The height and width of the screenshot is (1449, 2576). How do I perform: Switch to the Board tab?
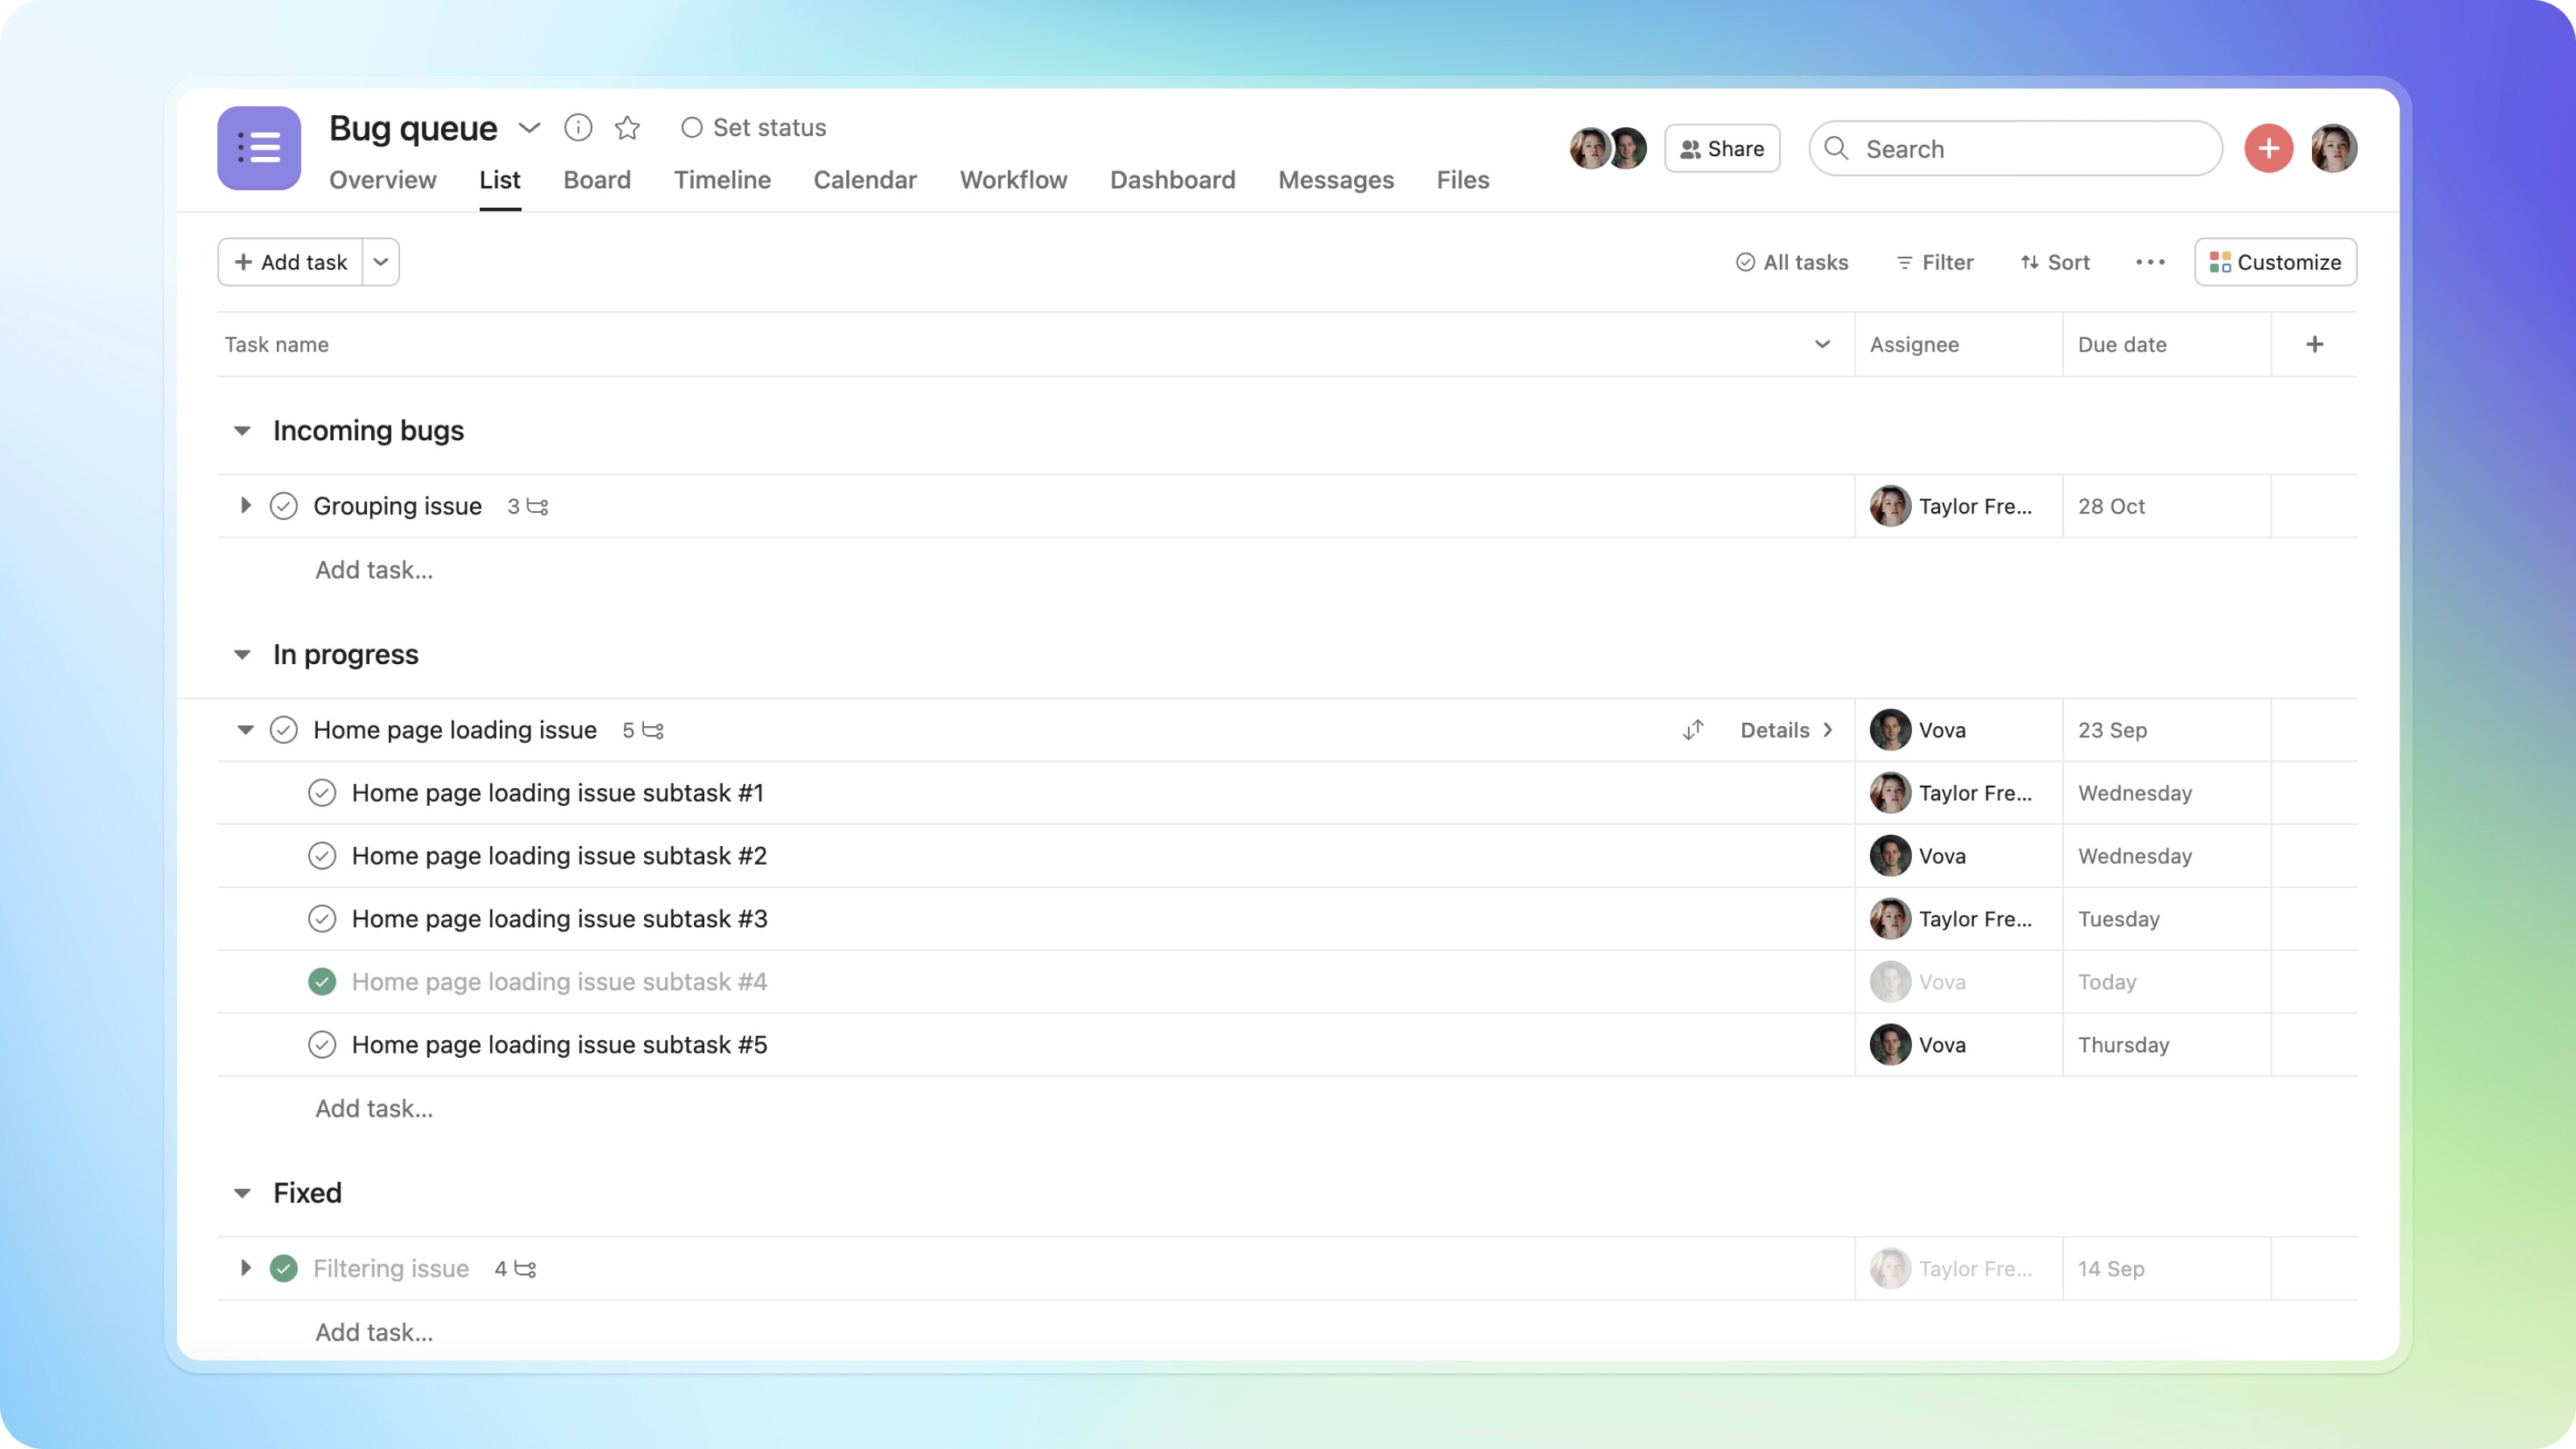(596, 180)
